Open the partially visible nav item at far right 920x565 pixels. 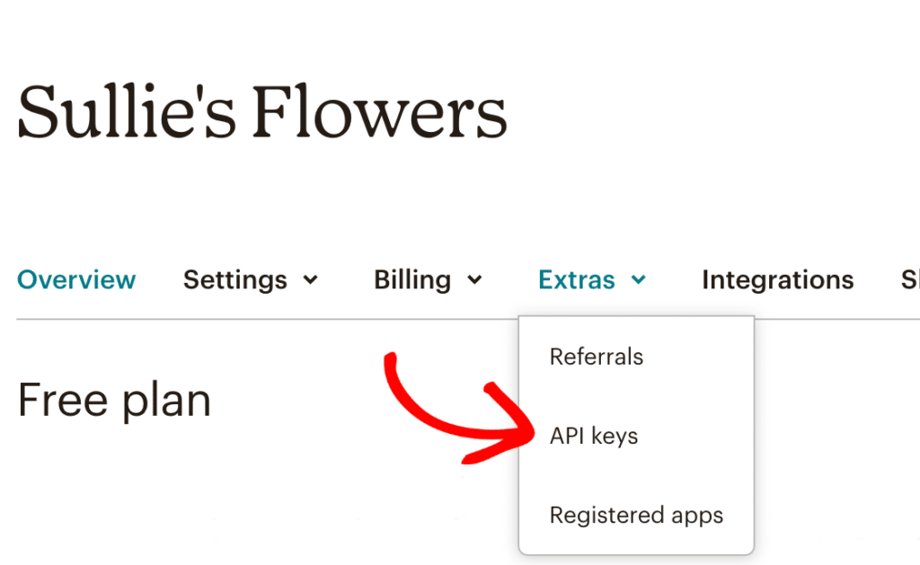(x=908, y=279)
